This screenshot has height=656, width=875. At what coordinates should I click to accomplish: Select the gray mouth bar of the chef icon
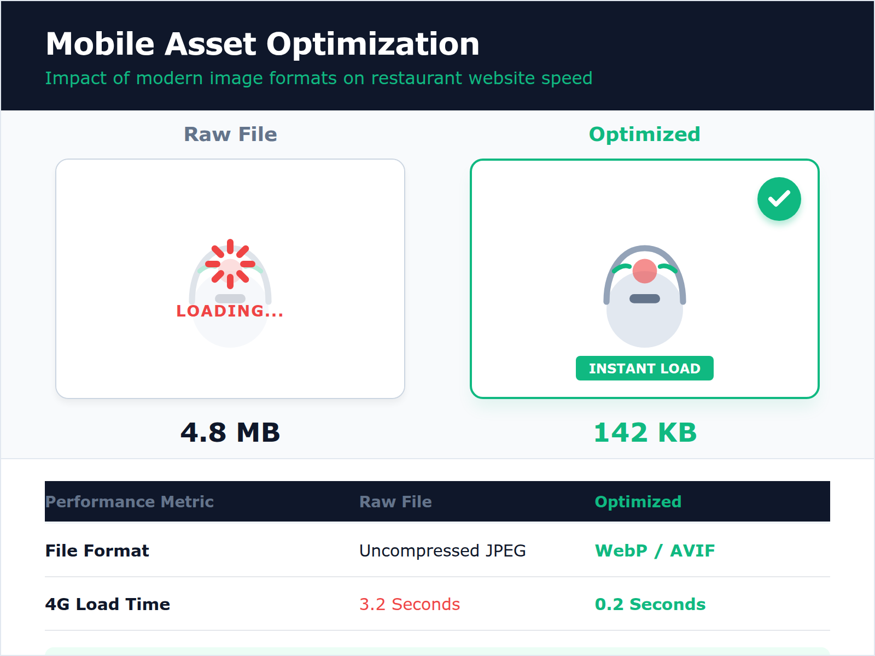coord(644,299)
